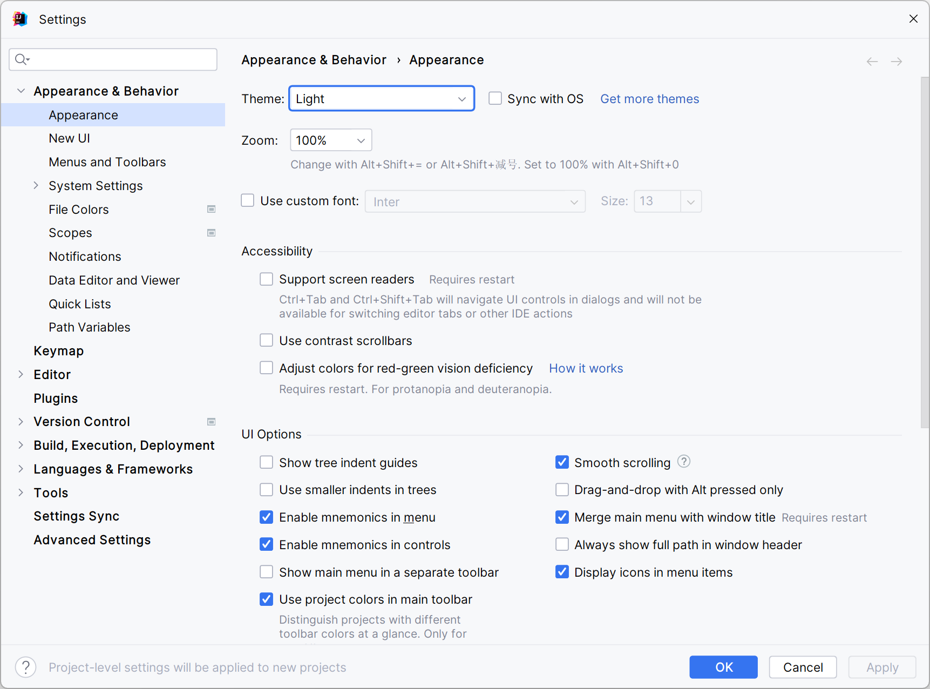The width and height of the screenshot is (930, 689).
Task: Go back using the left arrow
Action: (872, 62)
